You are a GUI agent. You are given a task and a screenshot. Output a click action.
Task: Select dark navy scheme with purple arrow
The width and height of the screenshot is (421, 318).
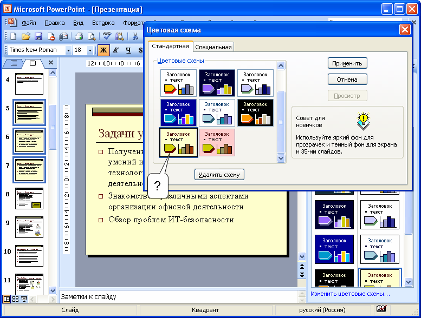point(217,83)
